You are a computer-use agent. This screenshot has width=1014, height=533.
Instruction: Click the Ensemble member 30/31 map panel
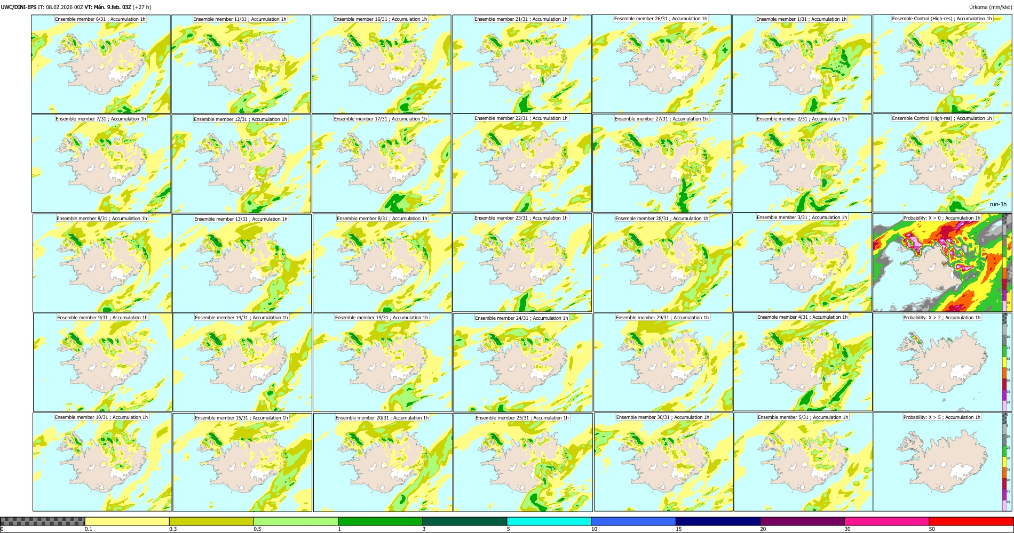click(663, 462)
